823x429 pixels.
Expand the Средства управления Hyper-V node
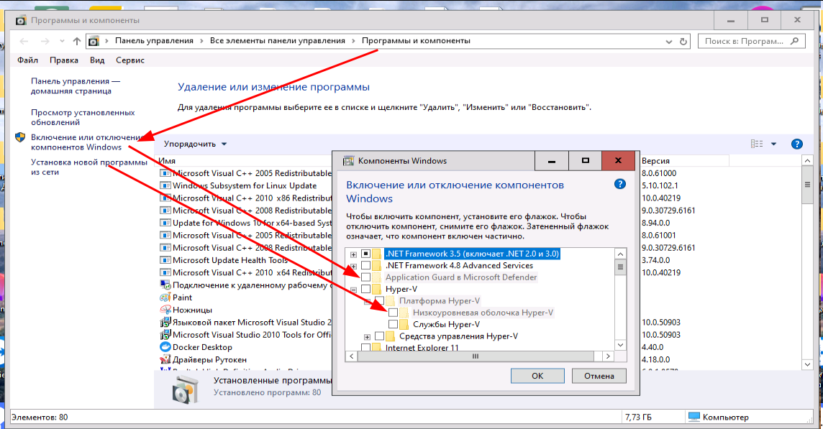pos(367,337)
